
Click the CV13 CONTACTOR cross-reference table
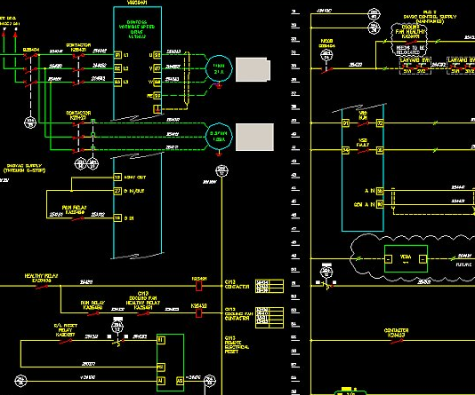270,286
